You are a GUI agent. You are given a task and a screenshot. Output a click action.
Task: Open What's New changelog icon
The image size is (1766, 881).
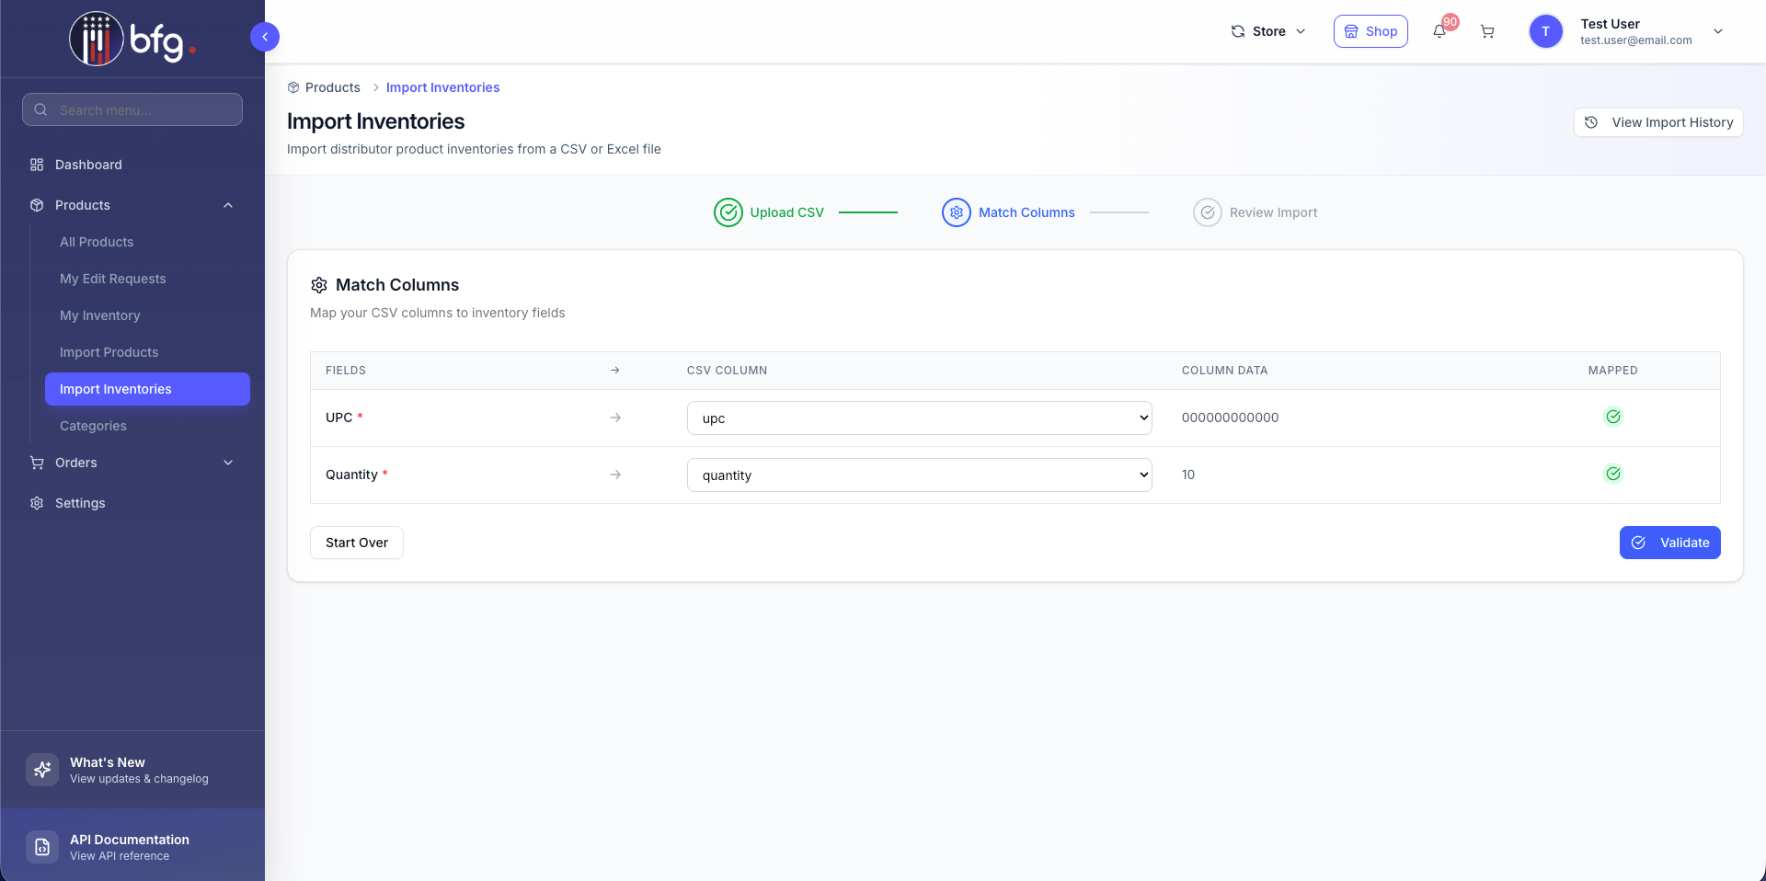pyautogui.click(x=42, y=770)
